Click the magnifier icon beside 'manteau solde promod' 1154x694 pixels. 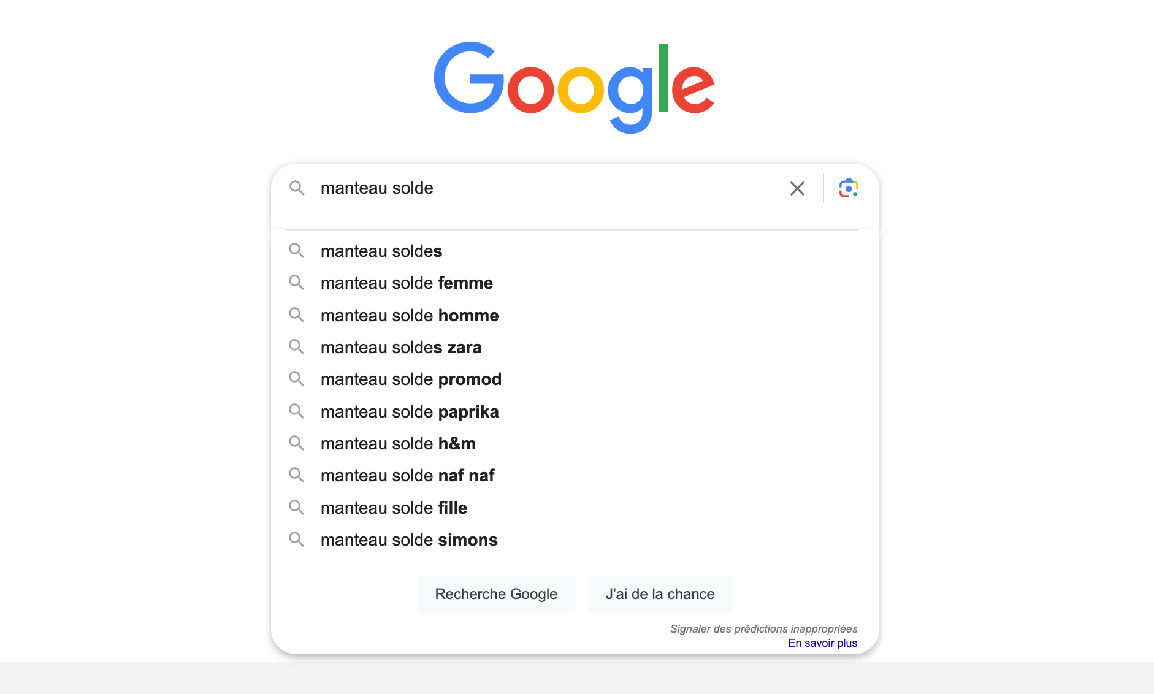click(297, 379)
